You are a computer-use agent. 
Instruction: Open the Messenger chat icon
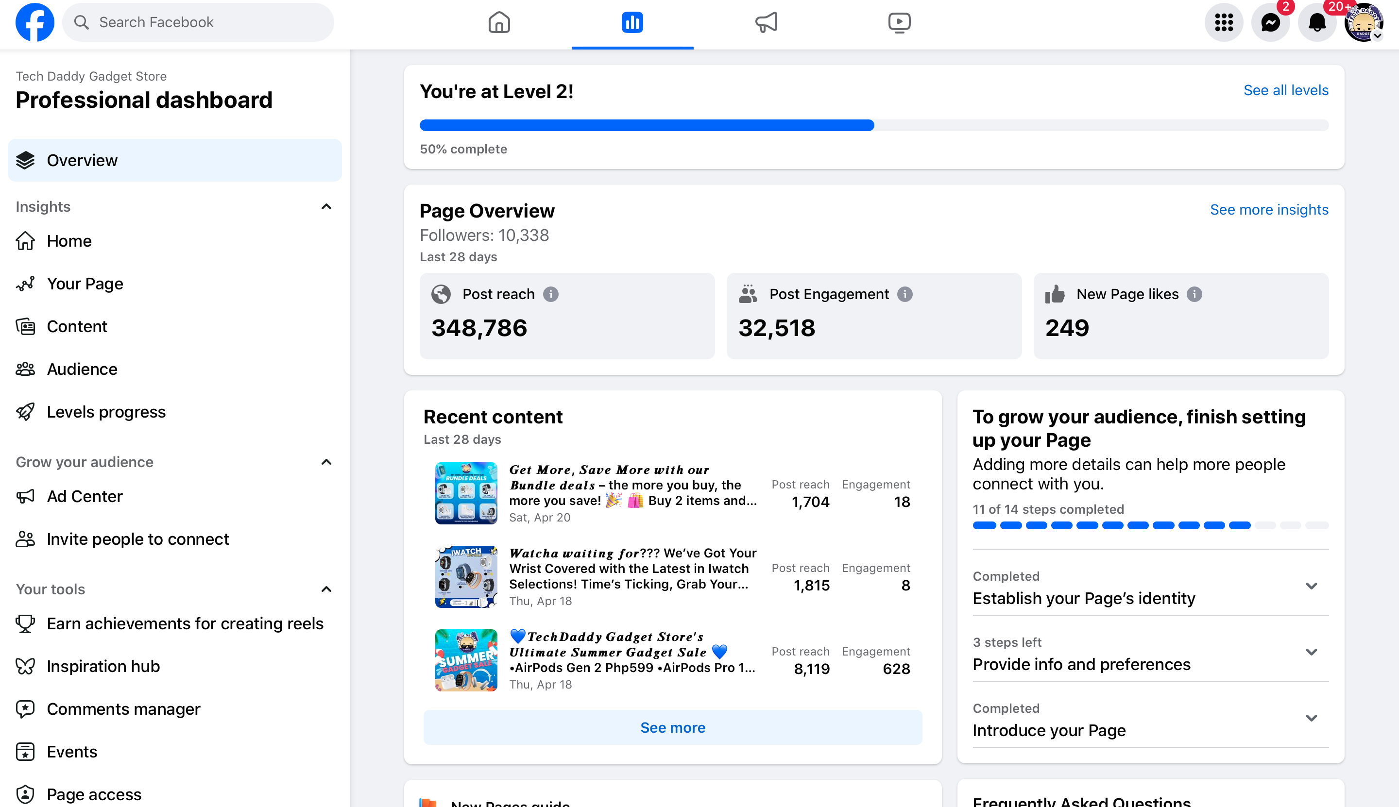[x=1270, y=23]
